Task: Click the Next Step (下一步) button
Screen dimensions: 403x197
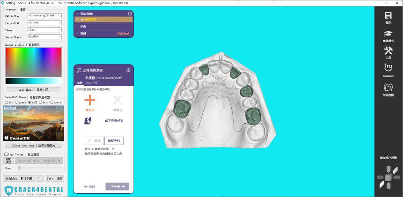Action: coord(117,186)
